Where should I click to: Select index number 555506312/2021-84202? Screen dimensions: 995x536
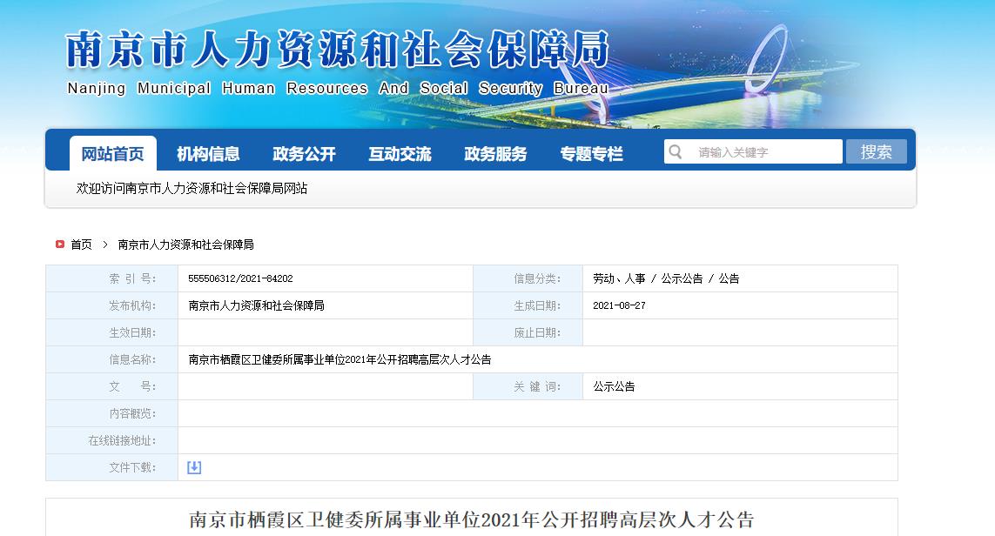click(x=240, y=278)
